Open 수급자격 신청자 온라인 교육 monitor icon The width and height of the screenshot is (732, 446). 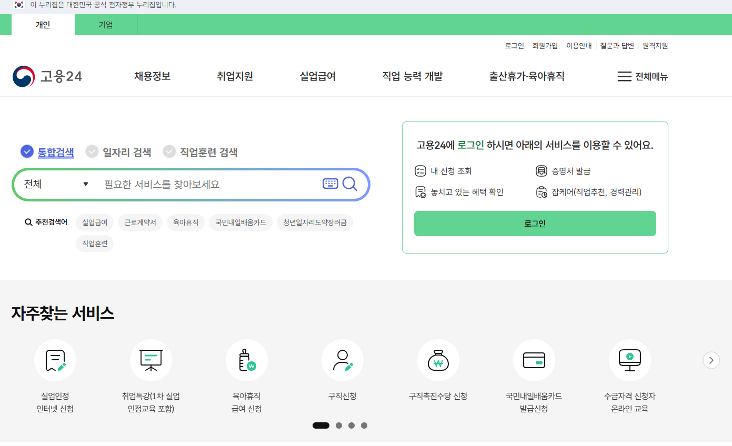click(x=630, y=360)
